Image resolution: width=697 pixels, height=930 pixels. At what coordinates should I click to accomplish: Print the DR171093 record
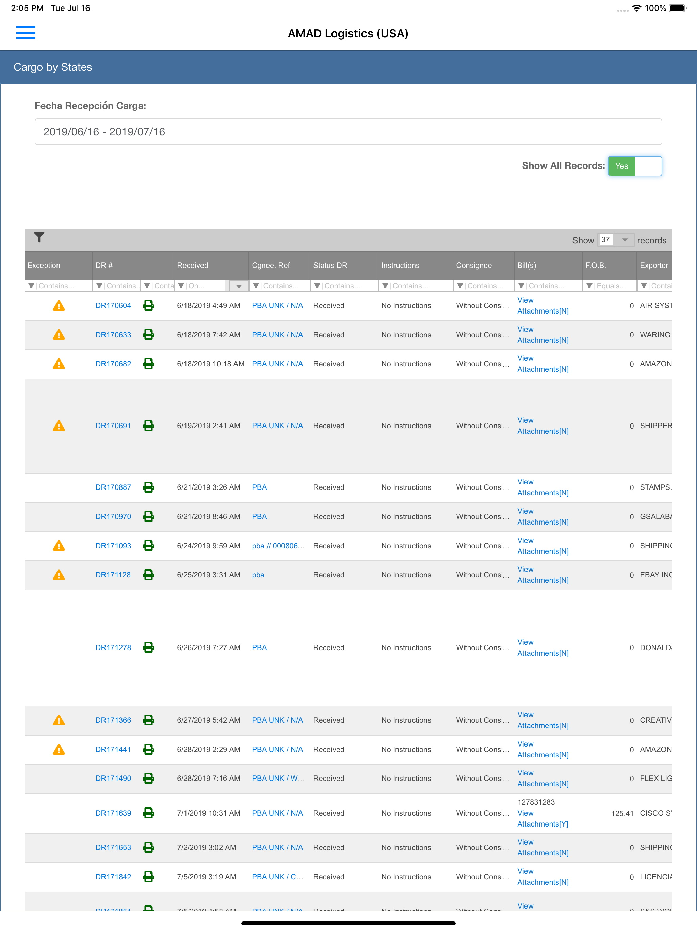(x=148, y=546)
